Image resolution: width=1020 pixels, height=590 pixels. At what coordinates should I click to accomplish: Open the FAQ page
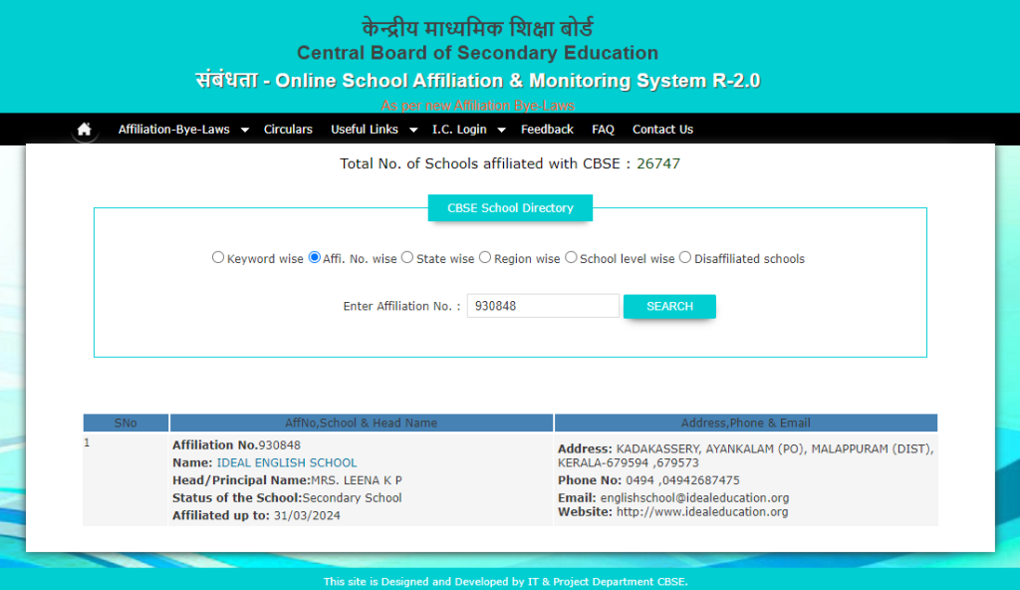point(603,130)
